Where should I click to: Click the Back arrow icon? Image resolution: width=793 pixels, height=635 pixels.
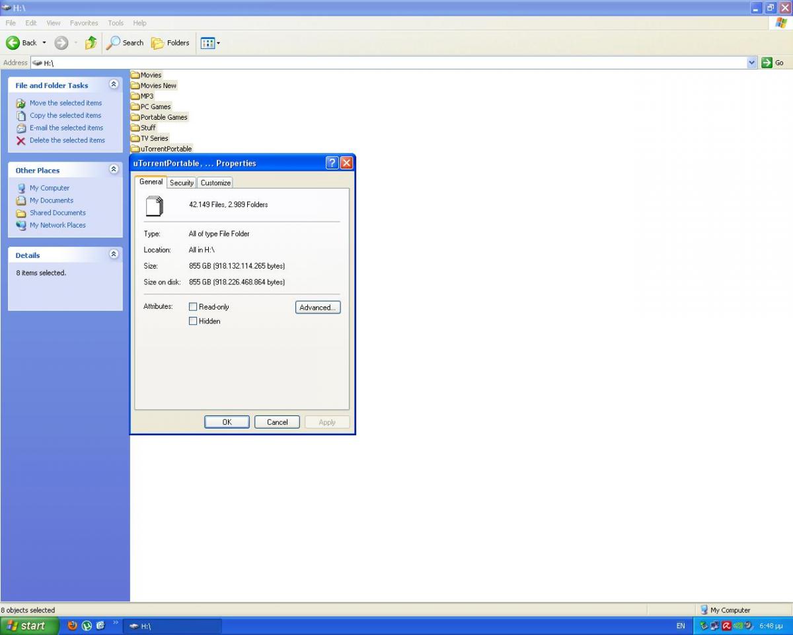[x=13, y=43]
